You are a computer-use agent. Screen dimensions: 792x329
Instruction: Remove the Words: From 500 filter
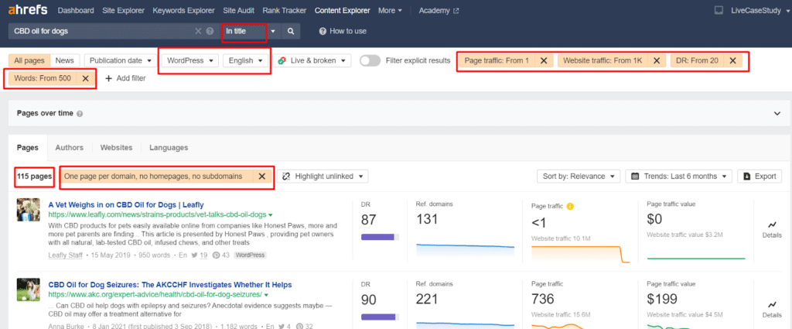pos(85,78)
